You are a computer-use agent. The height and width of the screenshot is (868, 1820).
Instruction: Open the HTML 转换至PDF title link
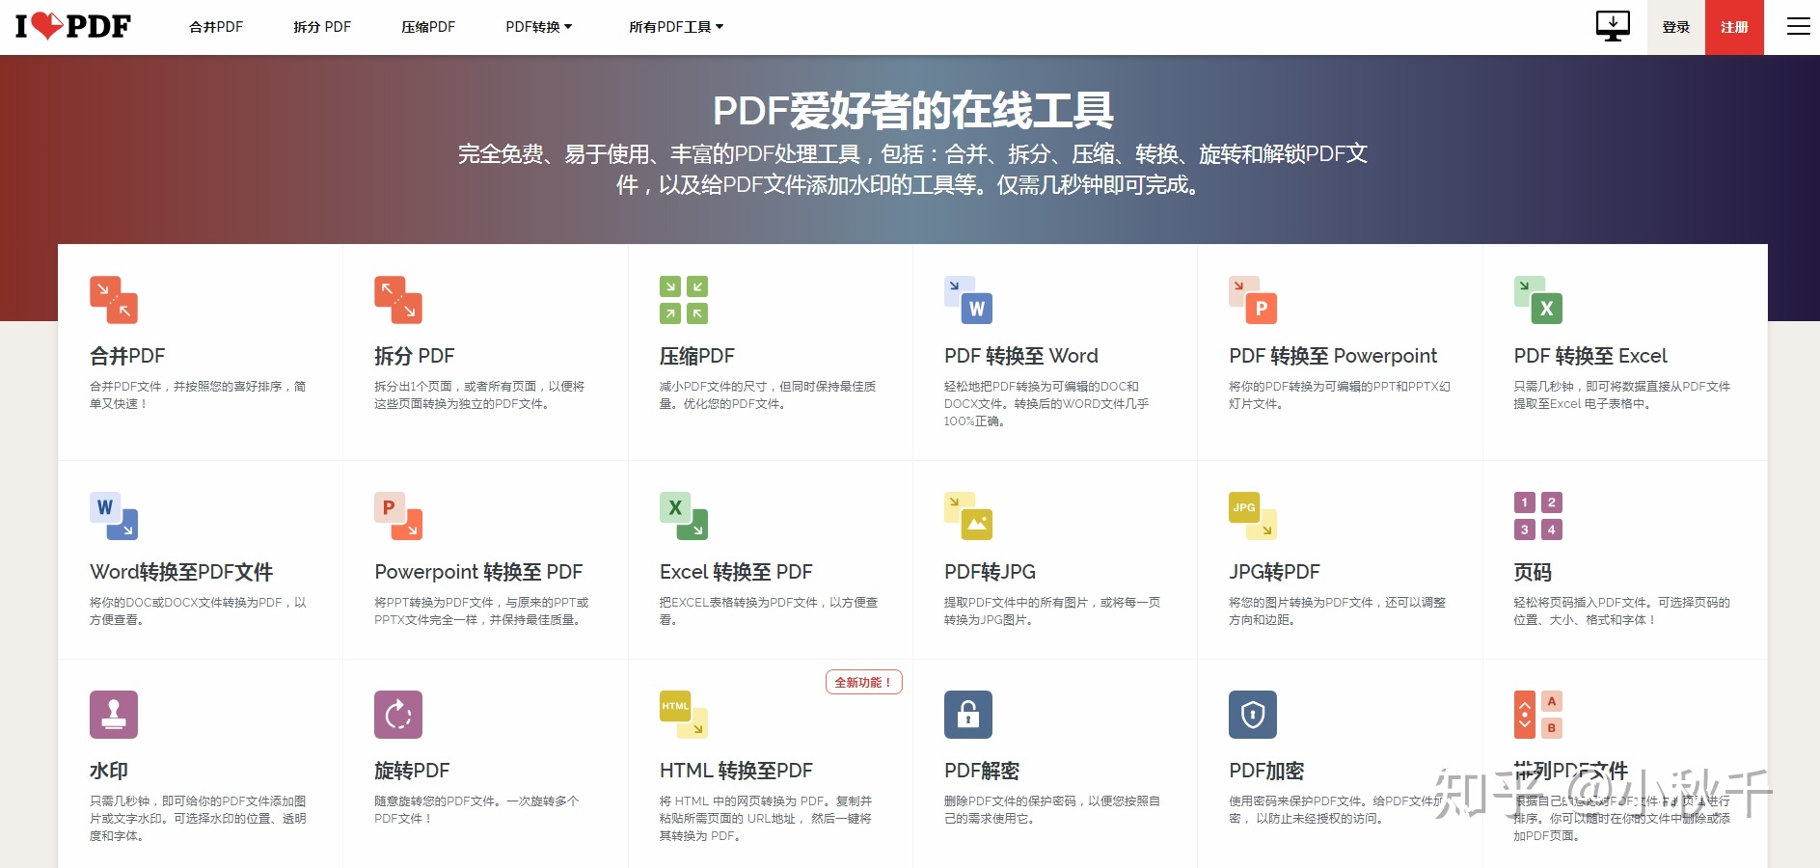click(x=736, y=771)
